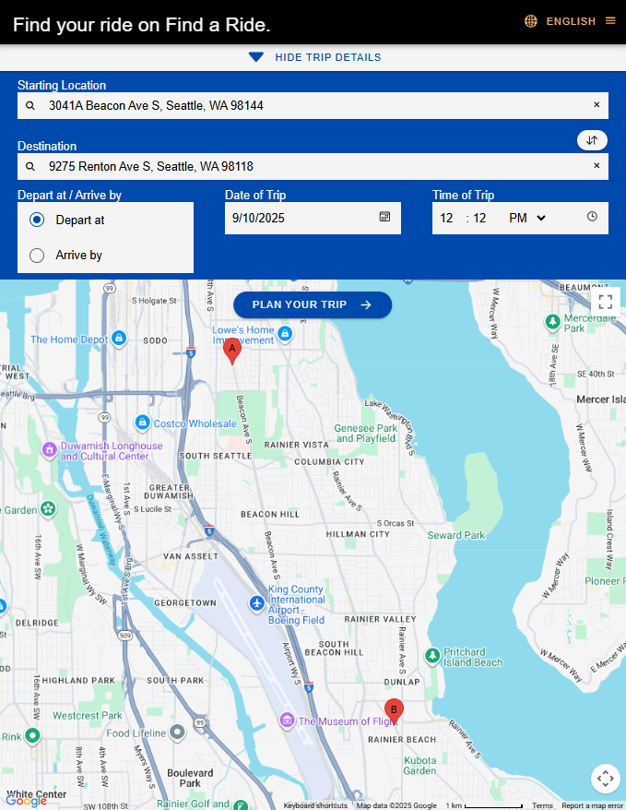Image resolution: width=626 pixels, height=810 pixels.
Task: Click Pritchard Island Beach park pin
Action: tap(432, 656)
